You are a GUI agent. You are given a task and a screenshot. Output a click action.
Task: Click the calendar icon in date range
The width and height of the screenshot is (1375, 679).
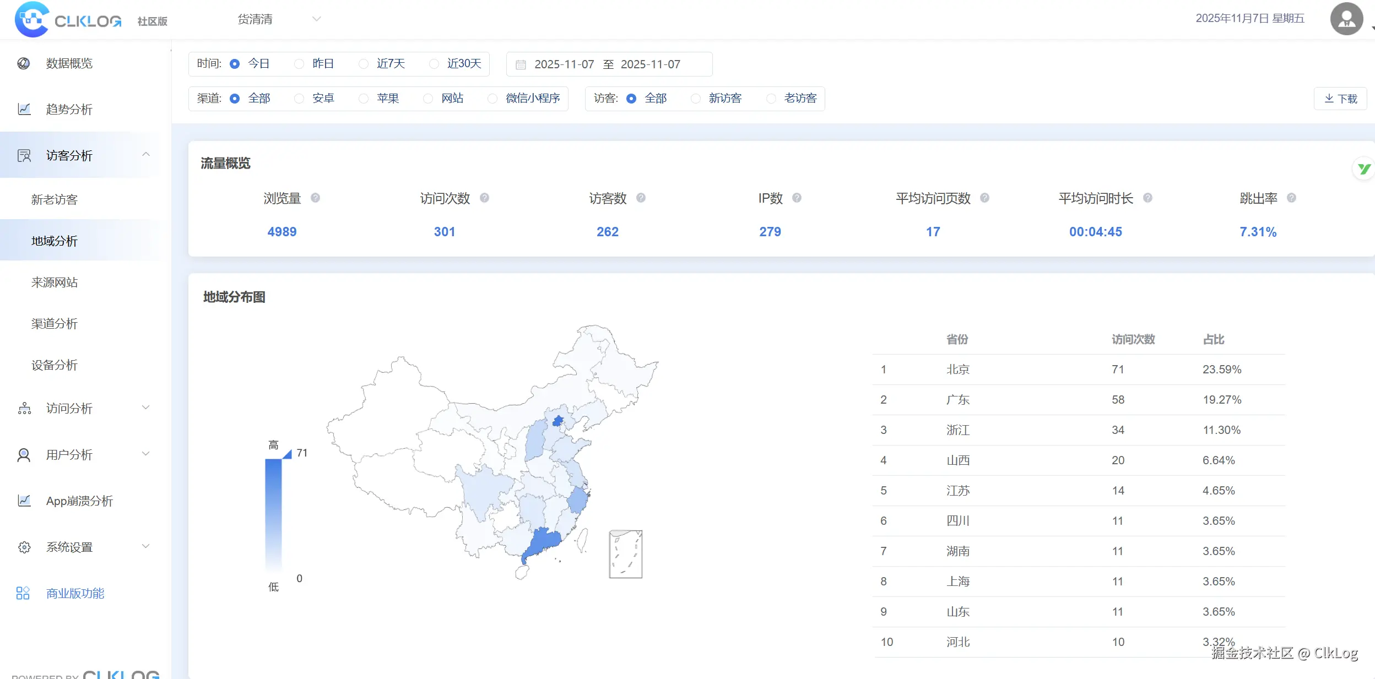(521, 64)
